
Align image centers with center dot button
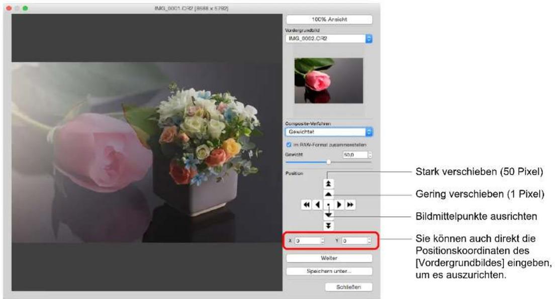point(328,205)
